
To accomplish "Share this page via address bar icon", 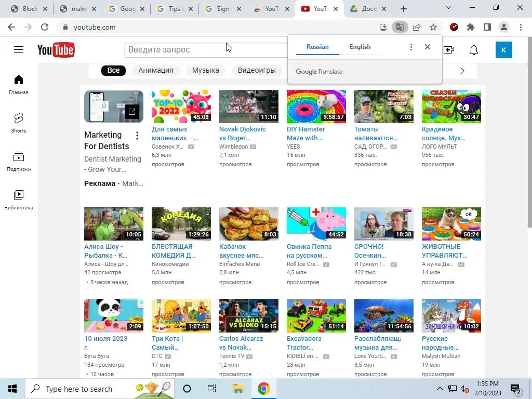I will click(417, 27).
